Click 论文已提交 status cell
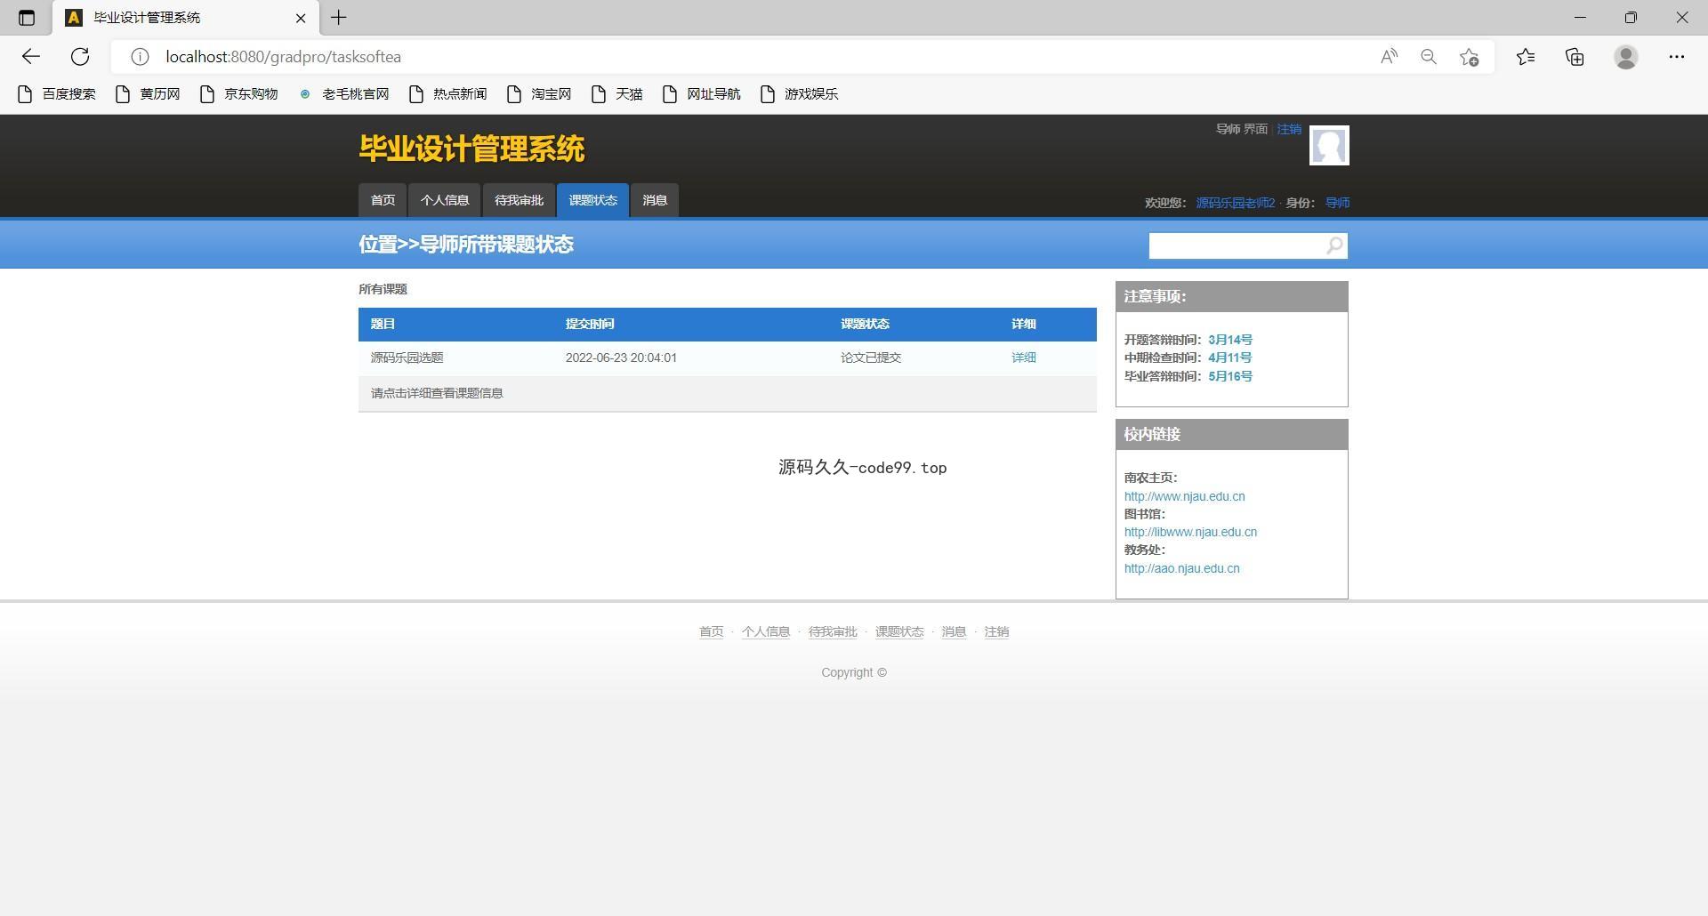 (x=871, y=358)
